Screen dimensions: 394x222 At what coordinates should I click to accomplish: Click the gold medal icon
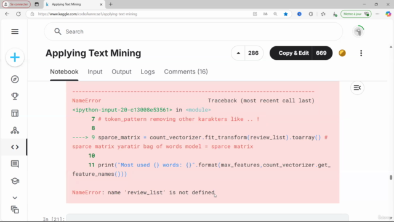(342, 53)
